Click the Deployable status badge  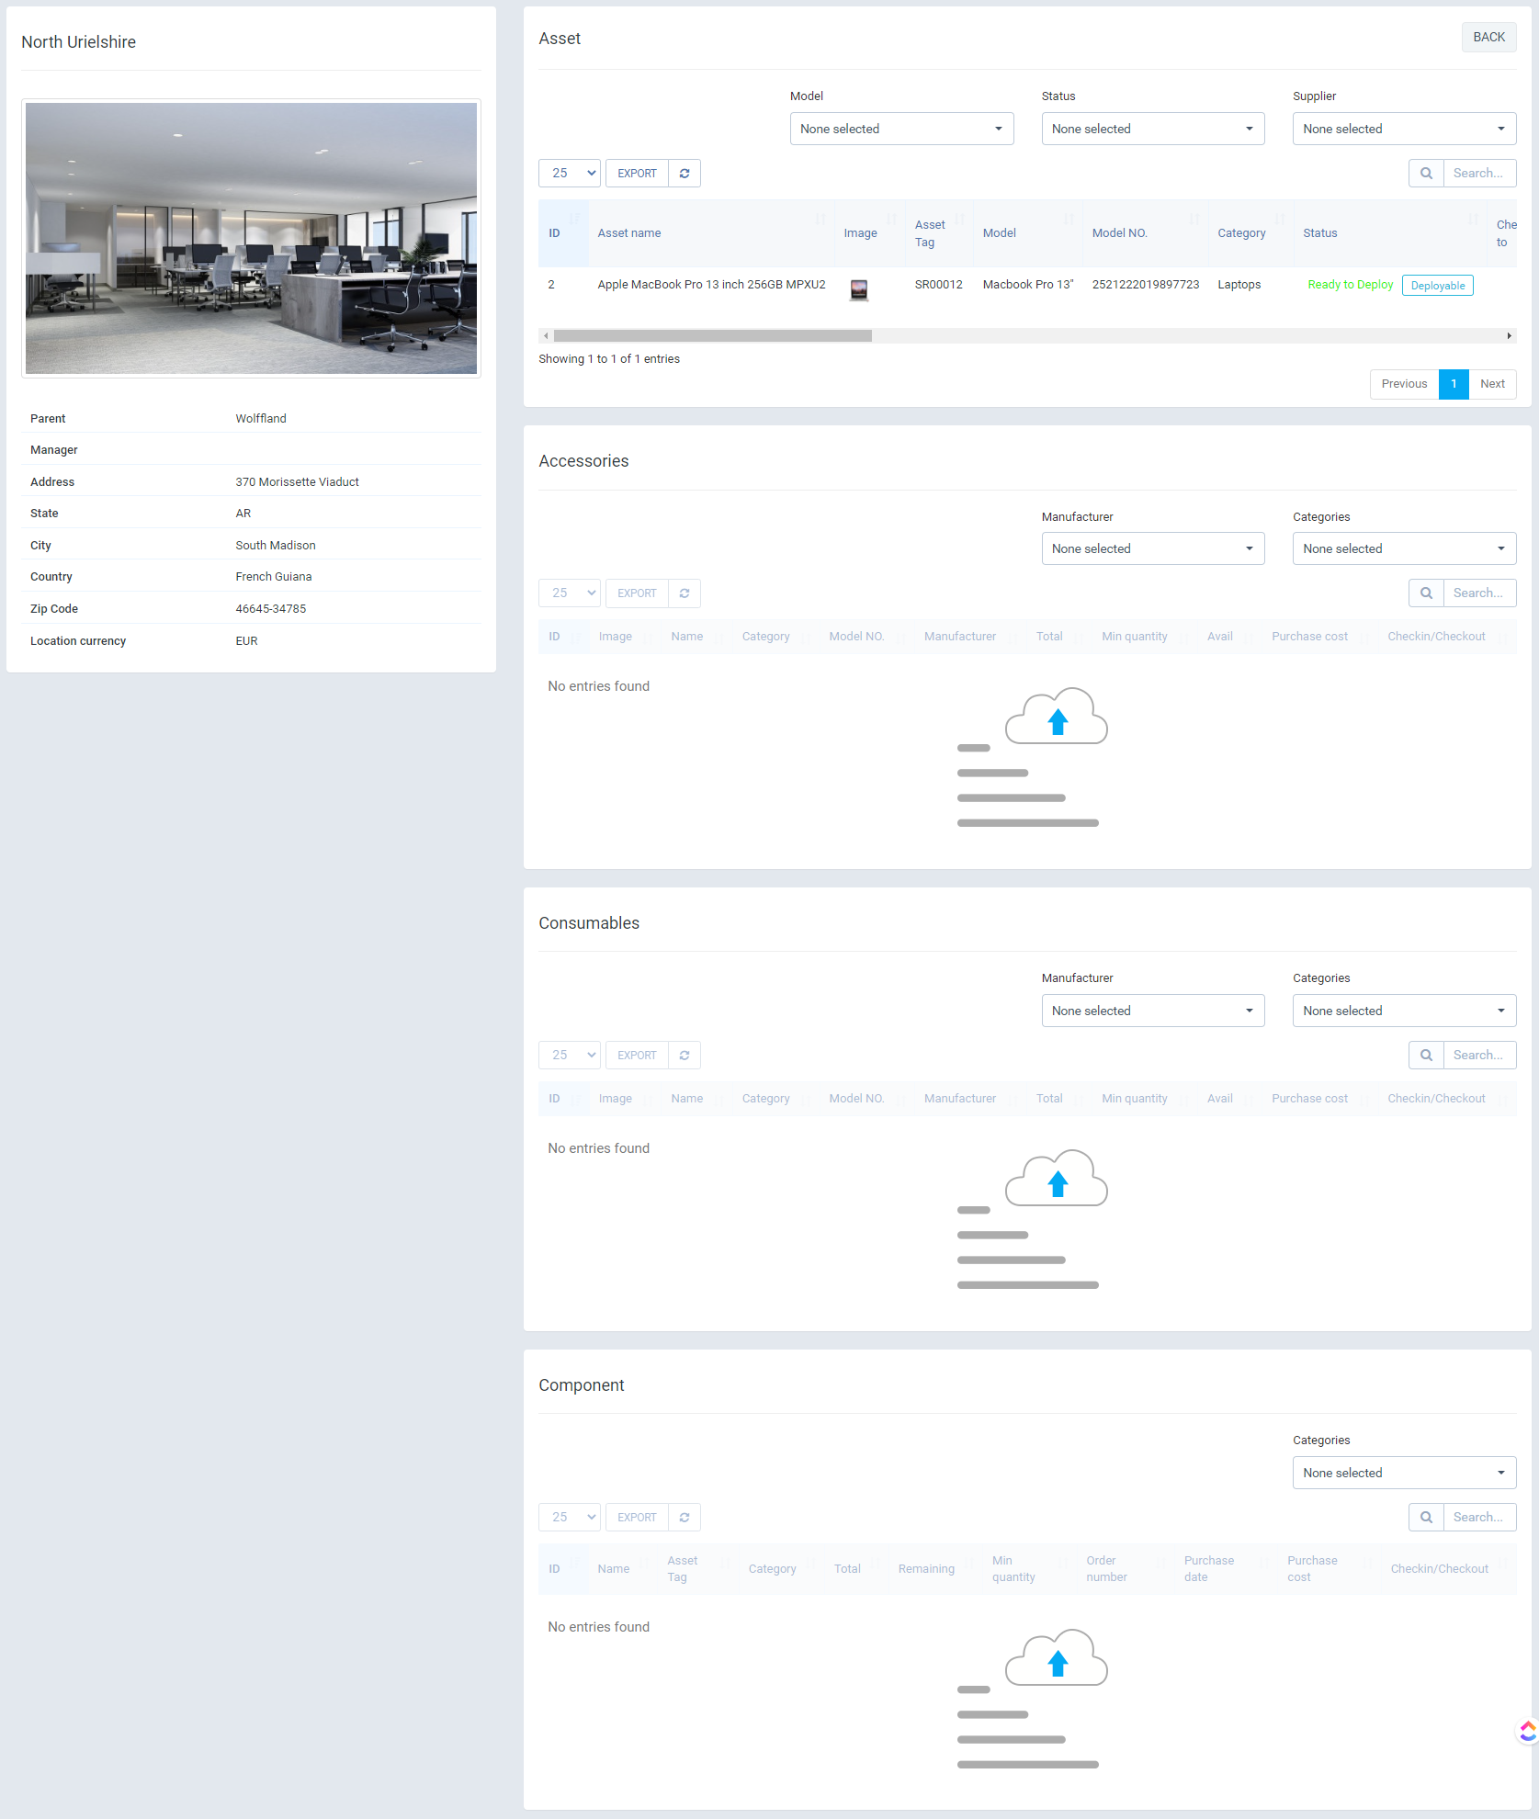pos(1438,286)
